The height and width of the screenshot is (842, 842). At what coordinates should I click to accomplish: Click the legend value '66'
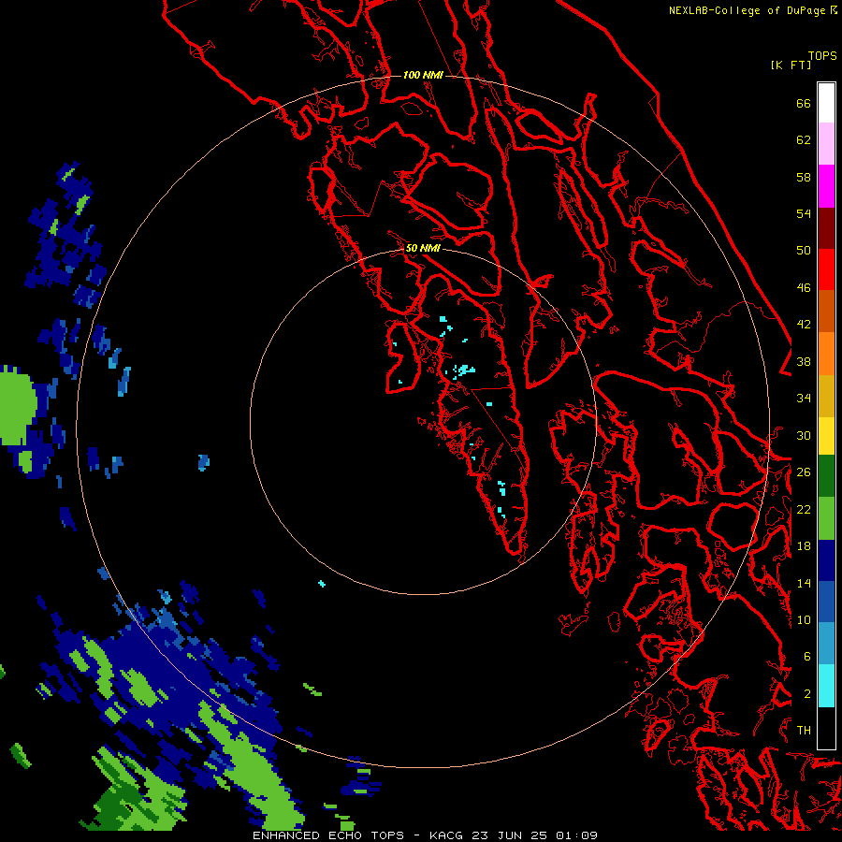point(804,103)
